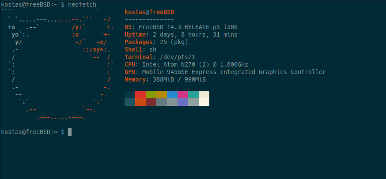Click the orange color block
This screenshot has height=179, width=386.
140,102
